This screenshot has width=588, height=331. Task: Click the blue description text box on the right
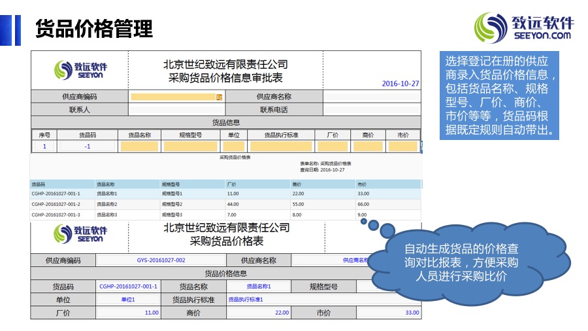(x=499, y=96)
